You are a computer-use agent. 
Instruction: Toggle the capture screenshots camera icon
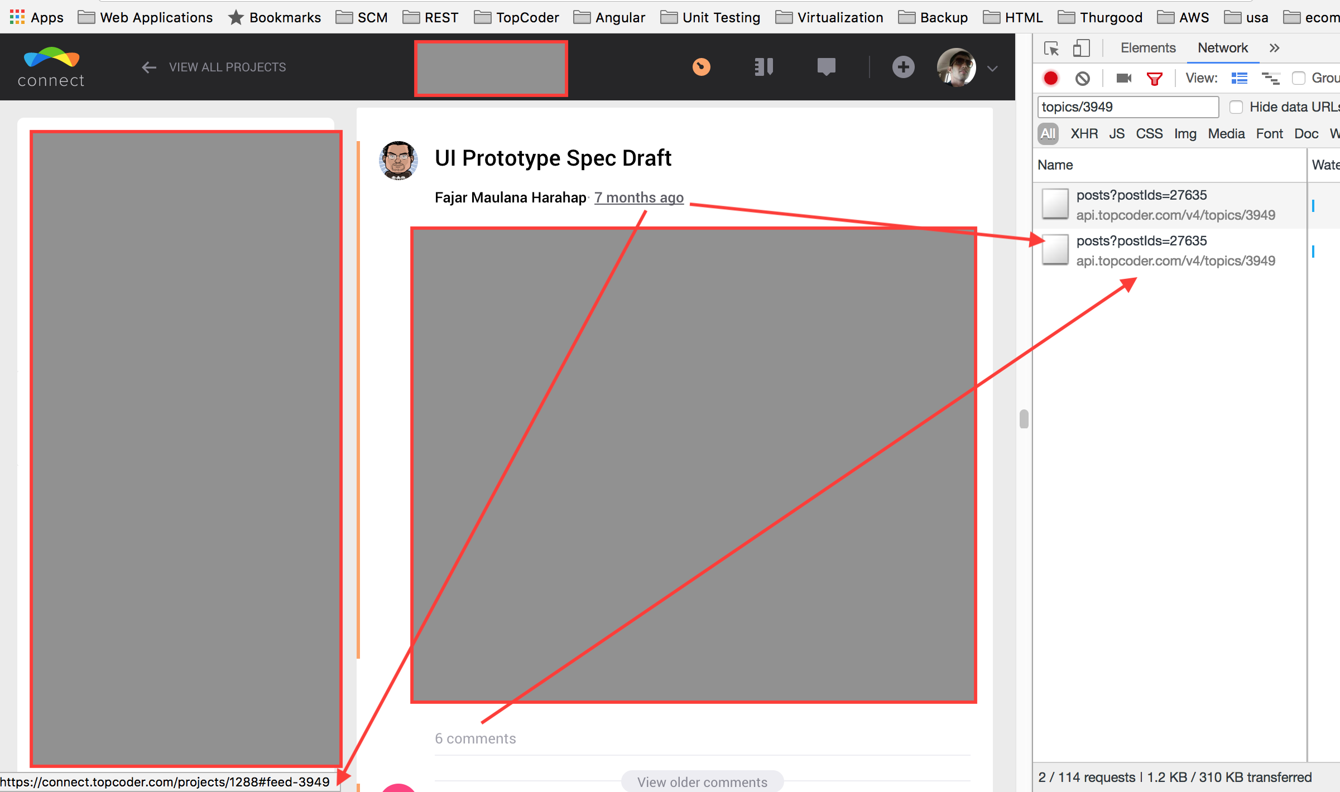click(1123, 78)
